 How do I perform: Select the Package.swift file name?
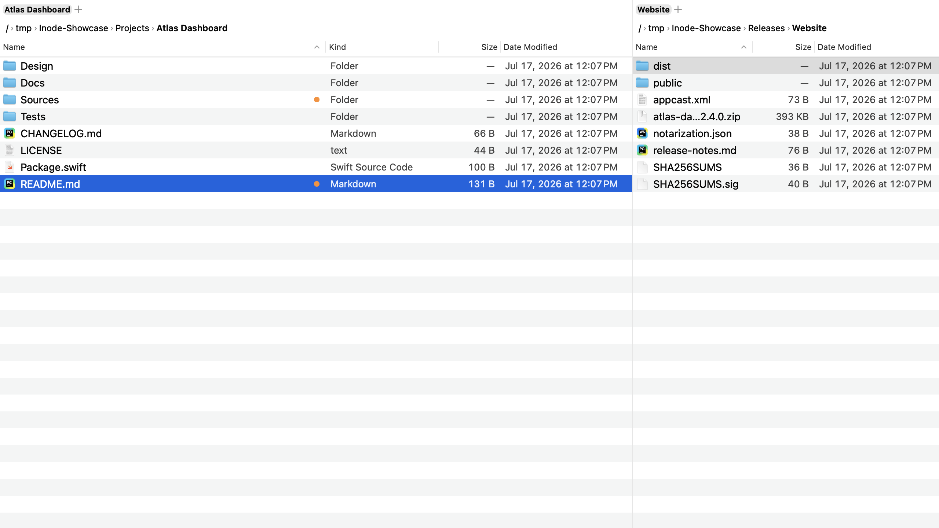[x=53, y=167]
